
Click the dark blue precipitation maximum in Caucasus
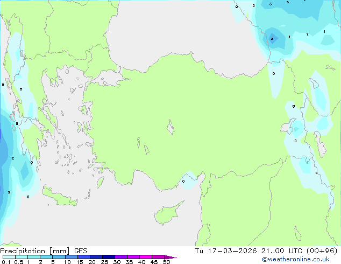(272, 38)
